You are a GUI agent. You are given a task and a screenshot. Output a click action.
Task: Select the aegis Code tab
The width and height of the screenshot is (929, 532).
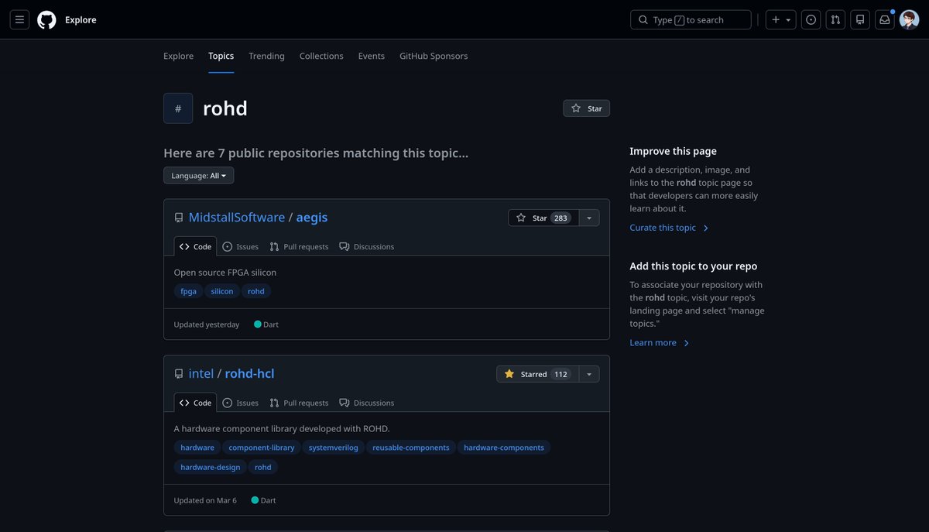(x=195, y=246)
